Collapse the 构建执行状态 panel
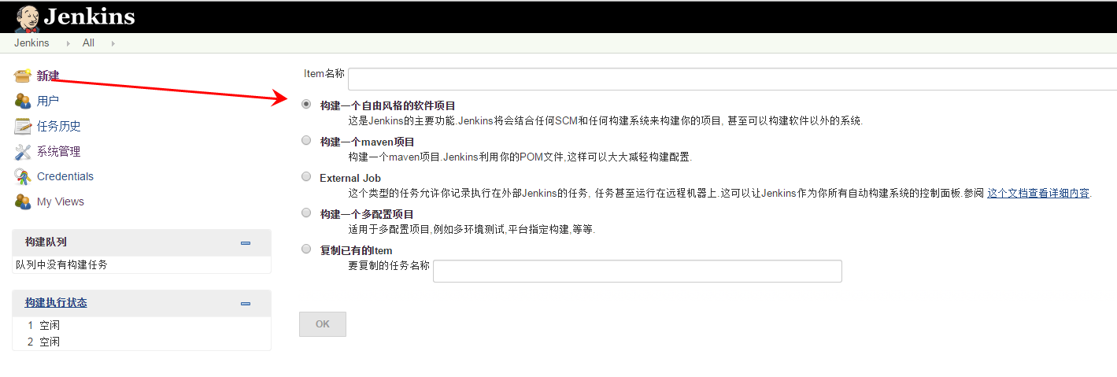Viewport: 1117px width, 377px height. tap(246, 303)
